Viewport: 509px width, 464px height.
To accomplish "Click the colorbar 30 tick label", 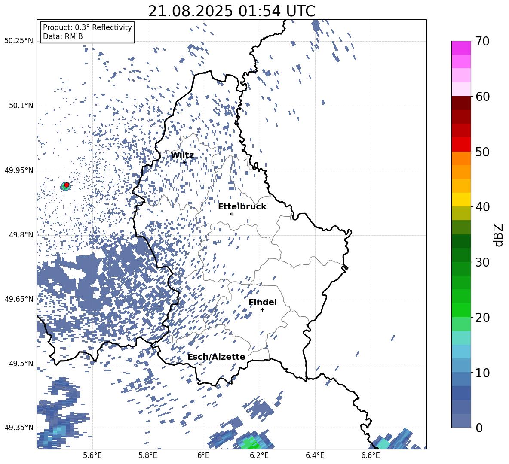I will (x=482, y=262).
